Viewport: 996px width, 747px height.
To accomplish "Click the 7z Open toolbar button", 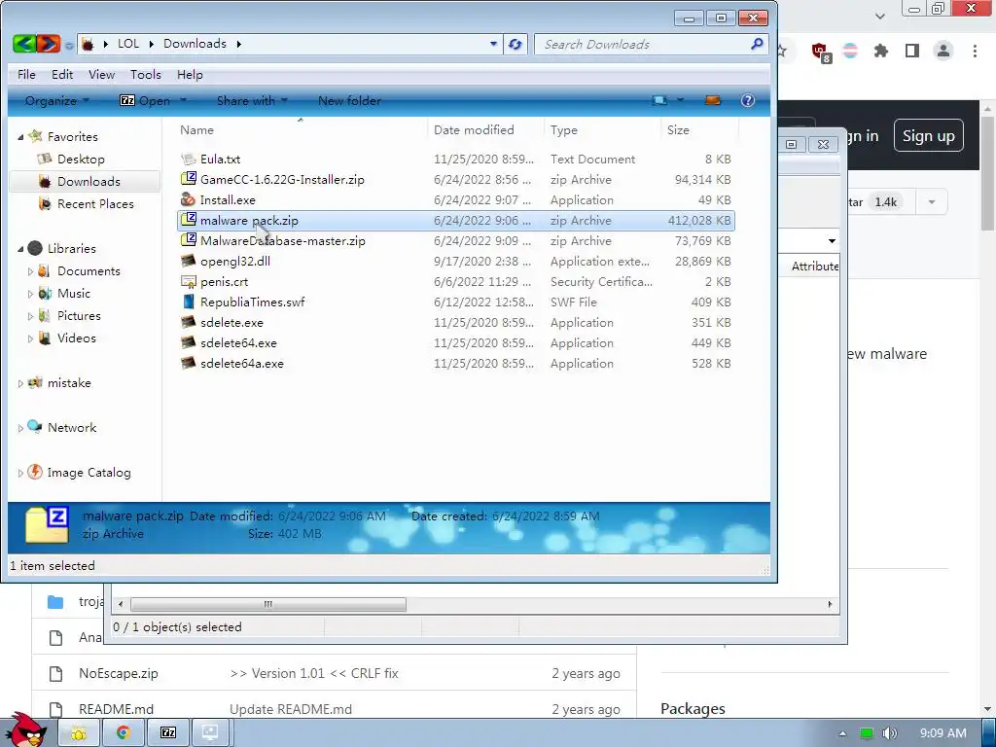I will [x=146, y=100].
